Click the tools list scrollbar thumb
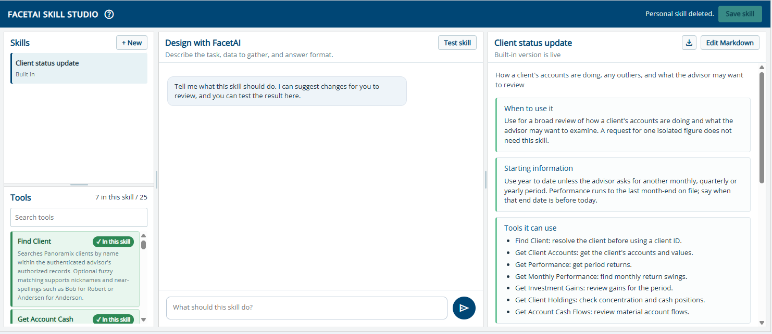772x334 pixels. click(x=144, y=245)
